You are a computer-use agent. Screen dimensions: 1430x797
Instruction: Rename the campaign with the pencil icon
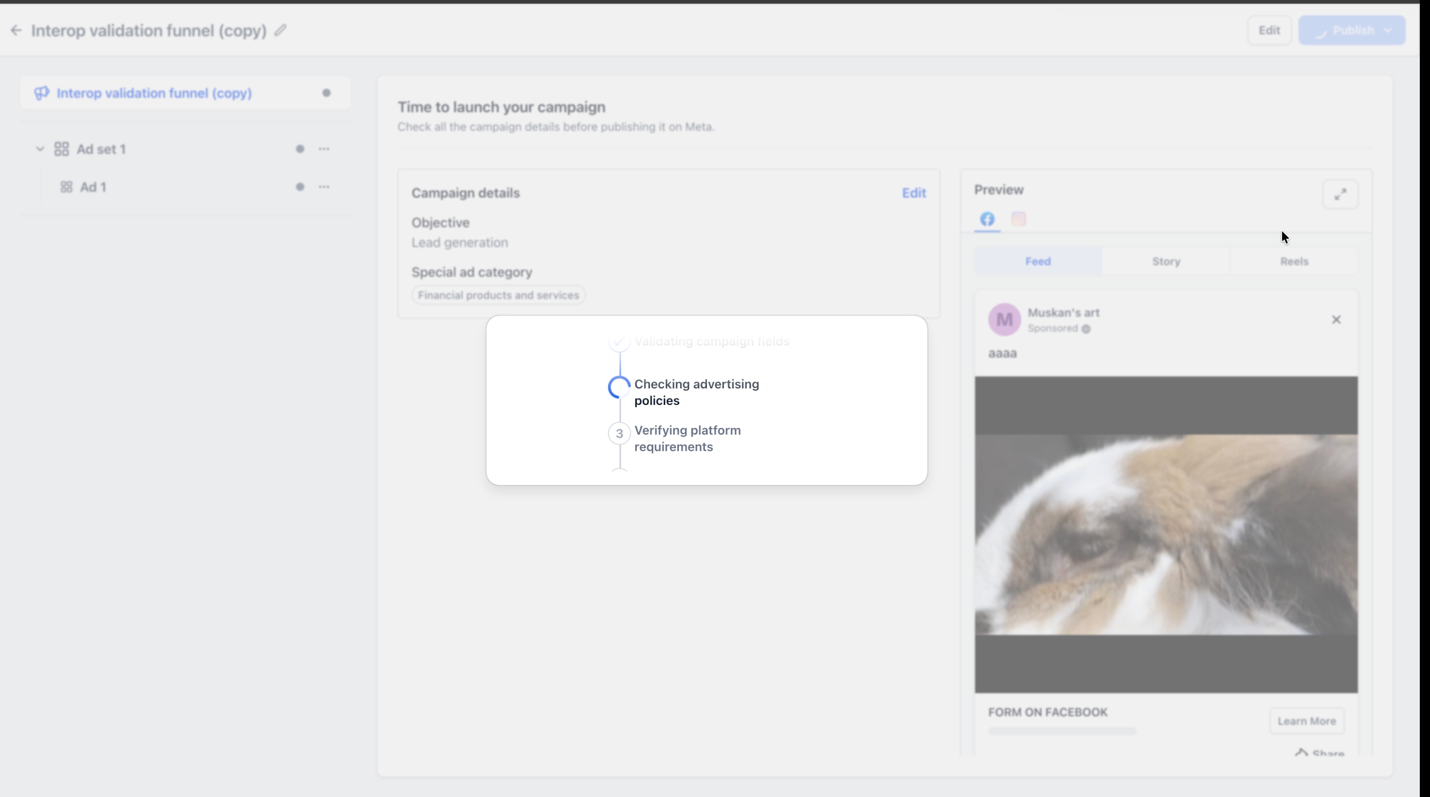(281, 30)
